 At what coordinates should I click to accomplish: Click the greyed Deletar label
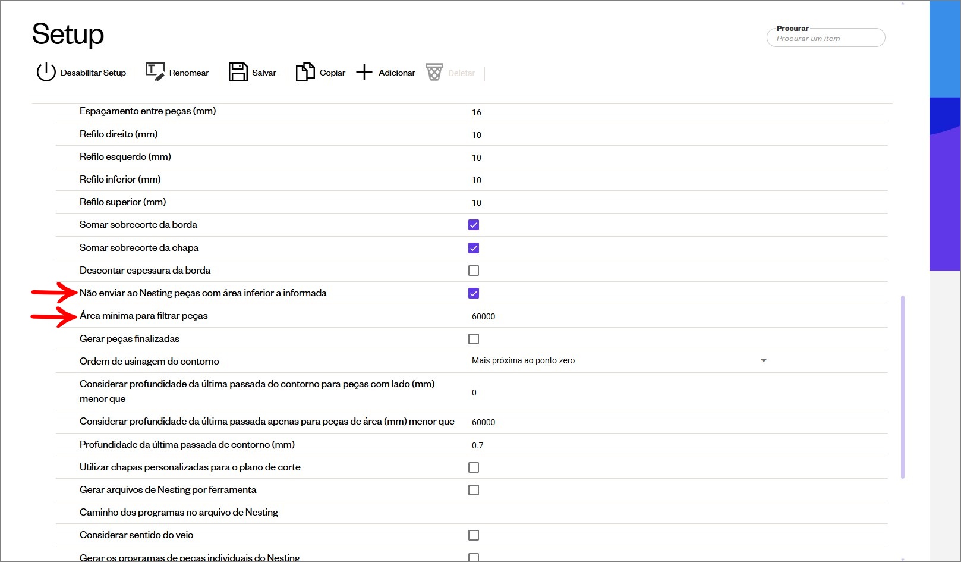tap(462, 73)
